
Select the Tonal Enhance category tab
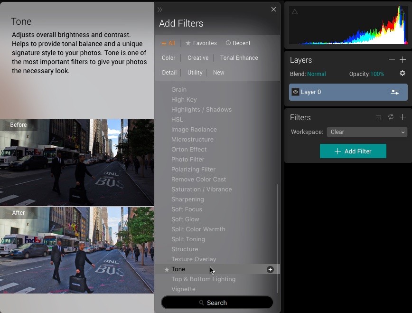pos(239,58)
